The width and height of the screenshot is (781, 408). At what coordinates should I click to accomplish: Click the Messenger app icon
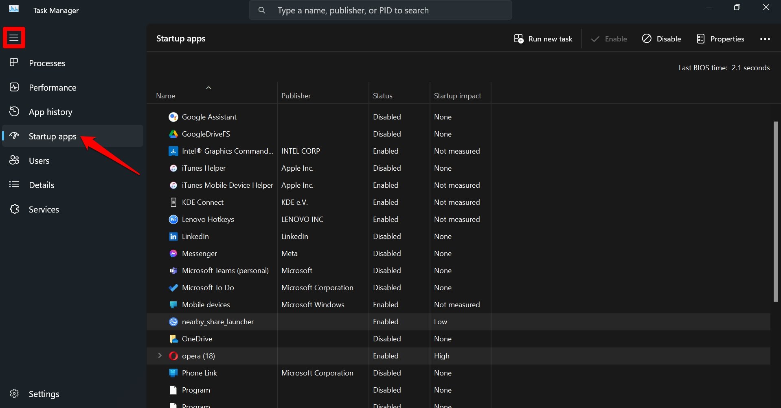pyautogui.click(x=173, y=254)
